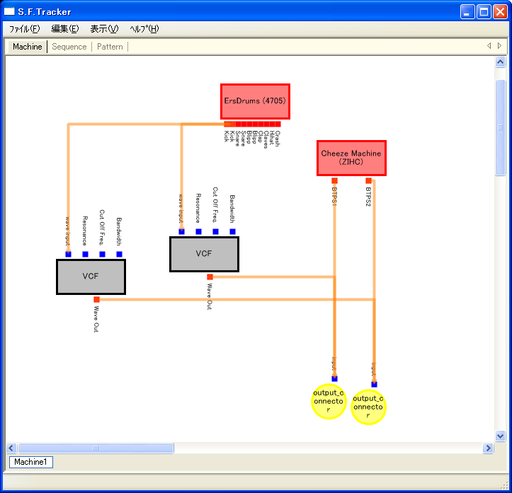Click the BTPS1 output port square
Image resolution: width=512 pixels, height=493 pixels.
(334, 180)
